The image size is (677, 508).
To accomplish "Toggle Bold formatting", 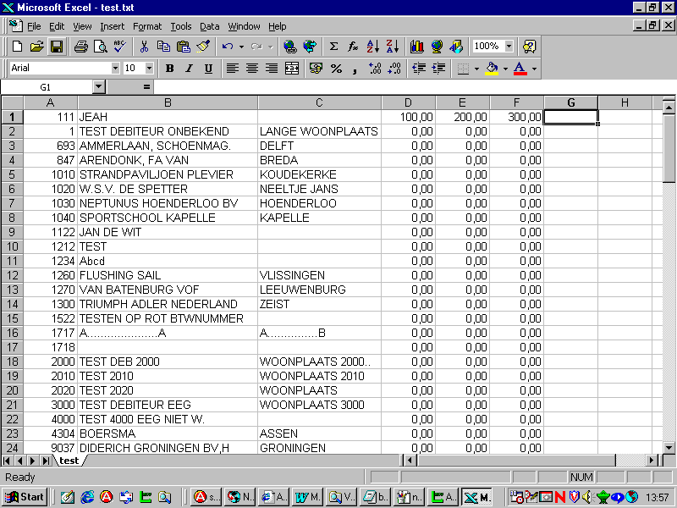I will click(x=169, y=68).
